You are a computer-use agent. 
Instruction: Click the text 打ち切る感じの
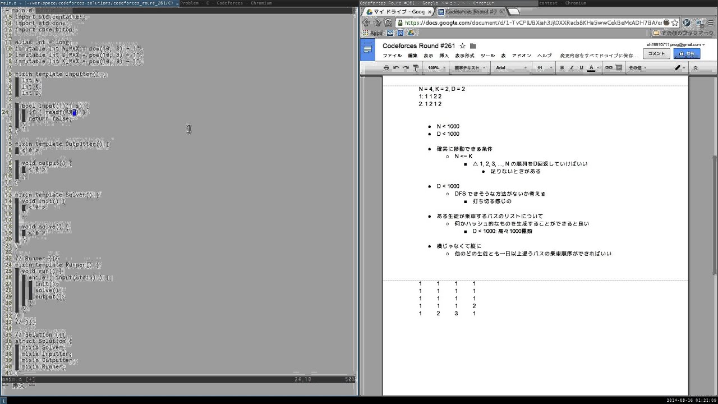[492, 201]
